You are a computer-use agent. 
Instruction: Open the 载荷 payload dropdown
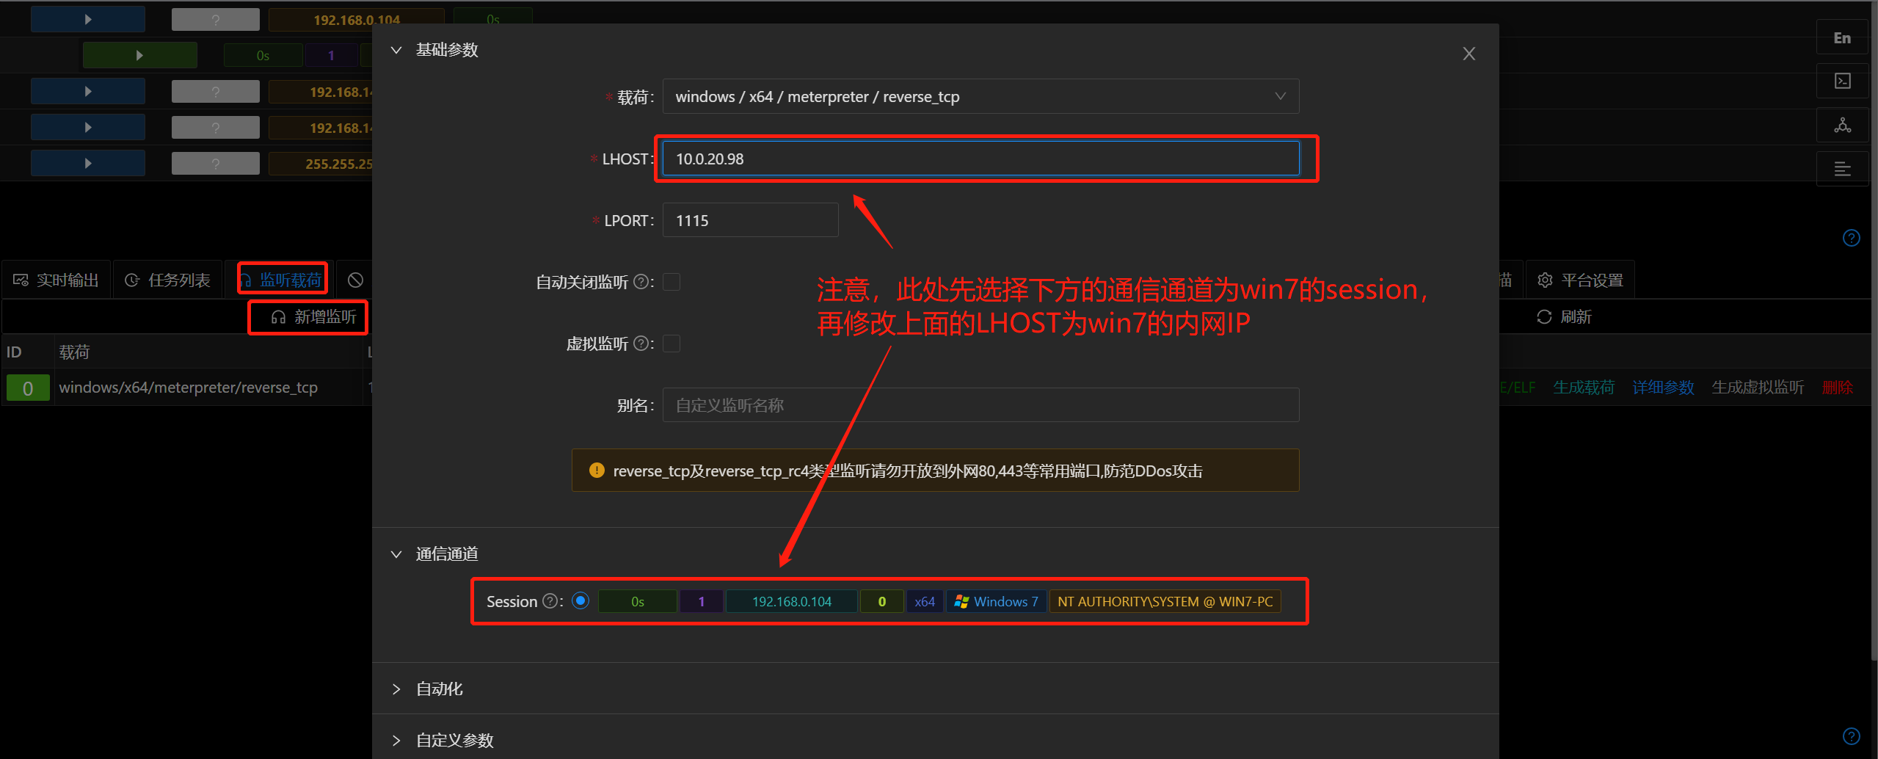tap(980, 96)
